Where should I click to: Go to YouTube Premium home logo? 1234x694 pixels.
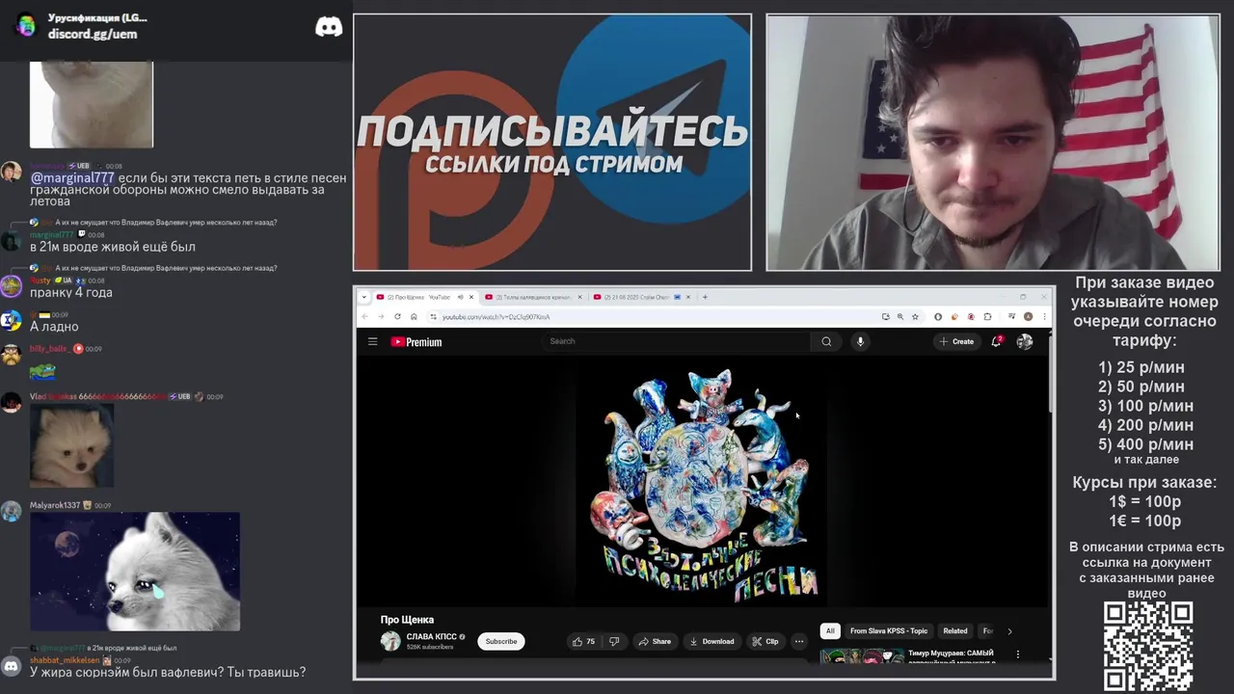(416, 341)
